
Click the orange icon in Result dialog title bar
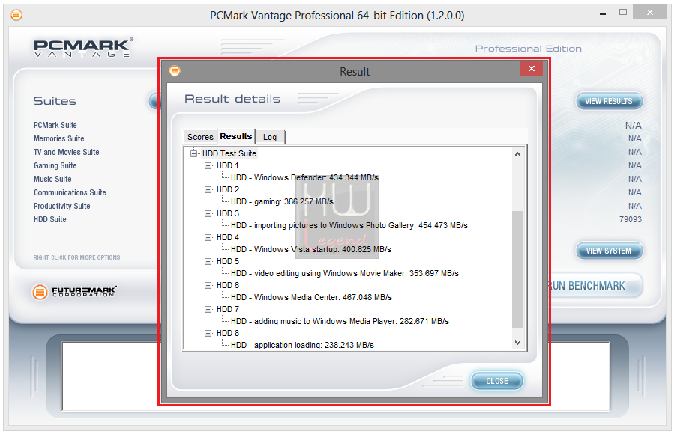click(x=175, y=71)
